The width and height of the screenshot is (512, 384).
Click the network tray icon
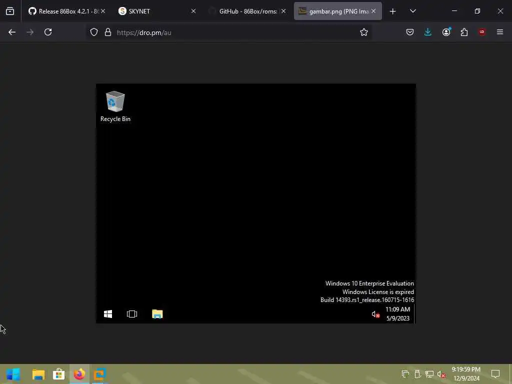pyautogui.click(x=429, y=374)
